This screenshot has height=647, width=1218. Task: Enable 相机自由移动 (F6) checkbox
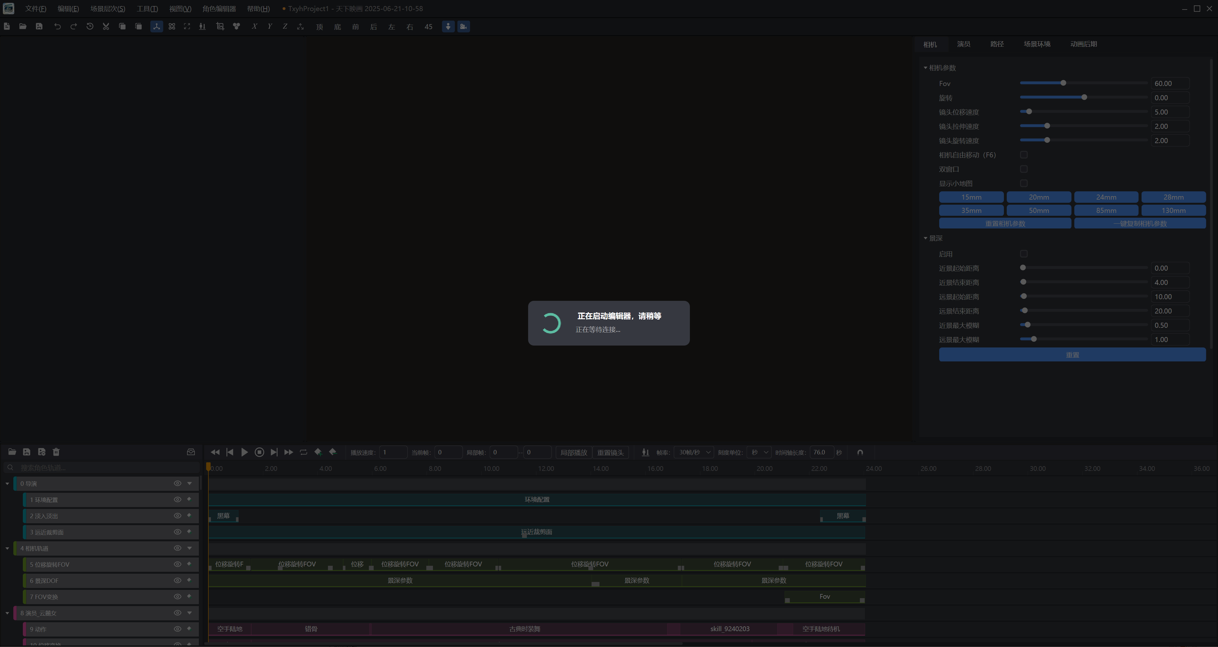pyautogui.click(x=1024, y=155)
